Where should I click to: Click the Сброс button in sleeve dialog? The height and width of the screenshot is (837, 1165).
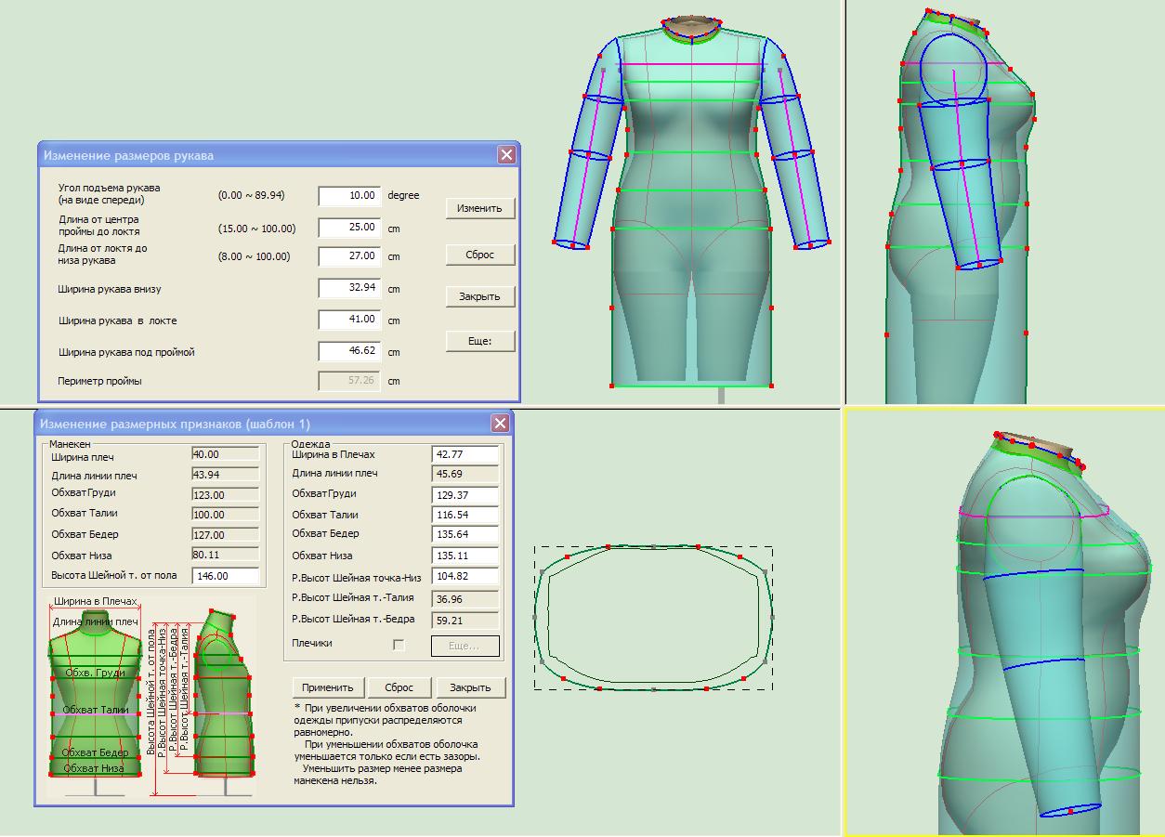[x=479, y=255]
